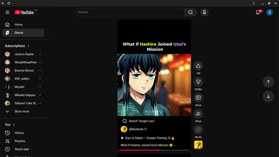Open account avatar menu
279x157 pixels.
tap(269, 12)
